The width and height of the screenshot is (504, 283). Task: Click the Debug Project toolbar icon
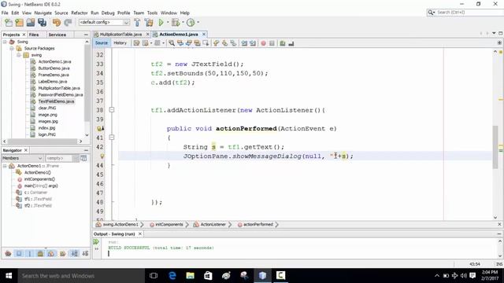[176, 23]
